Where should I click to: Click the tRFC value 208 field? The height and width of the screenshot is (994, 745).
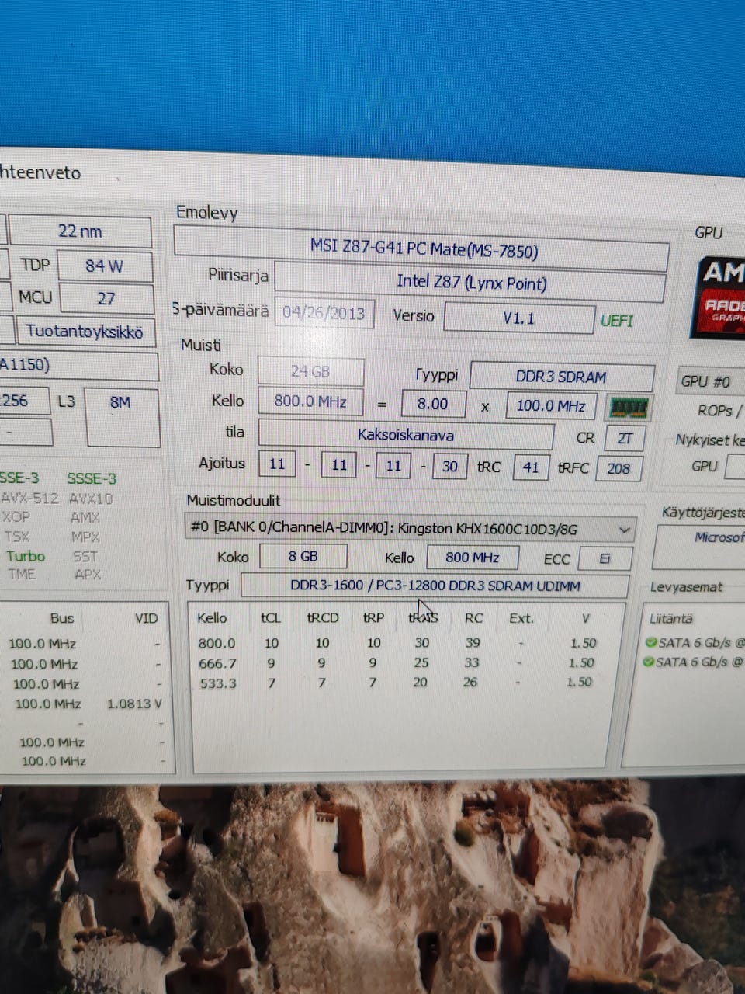click(x=619, y=468)
